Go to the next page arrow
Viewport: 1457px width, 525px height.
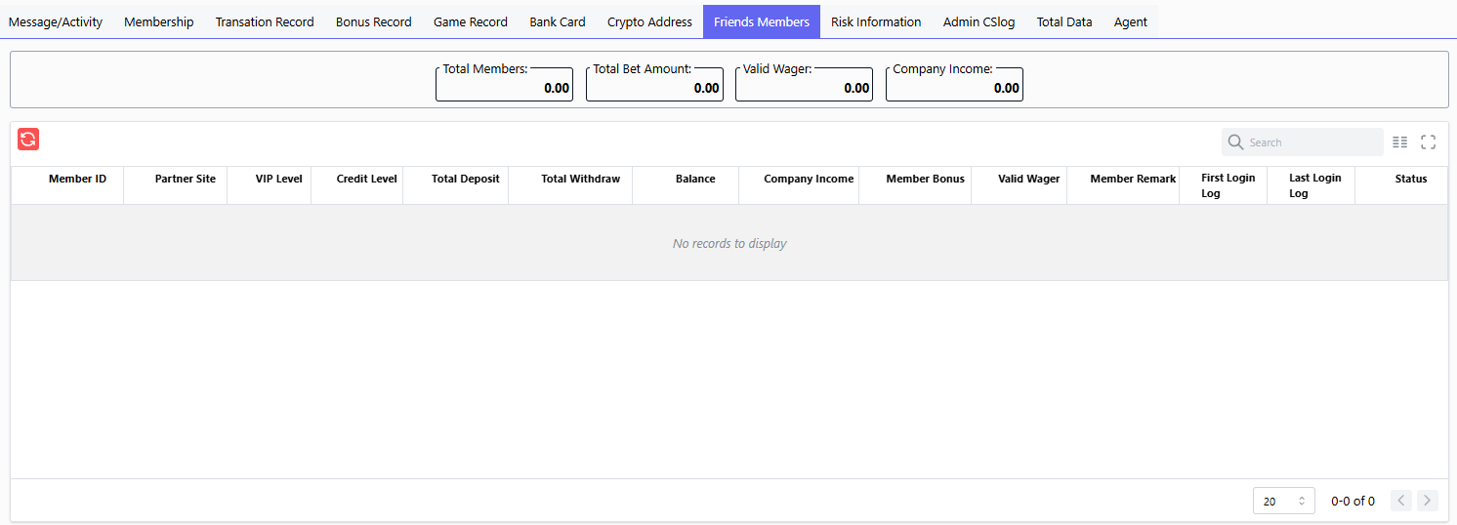tap(1428, 501)
